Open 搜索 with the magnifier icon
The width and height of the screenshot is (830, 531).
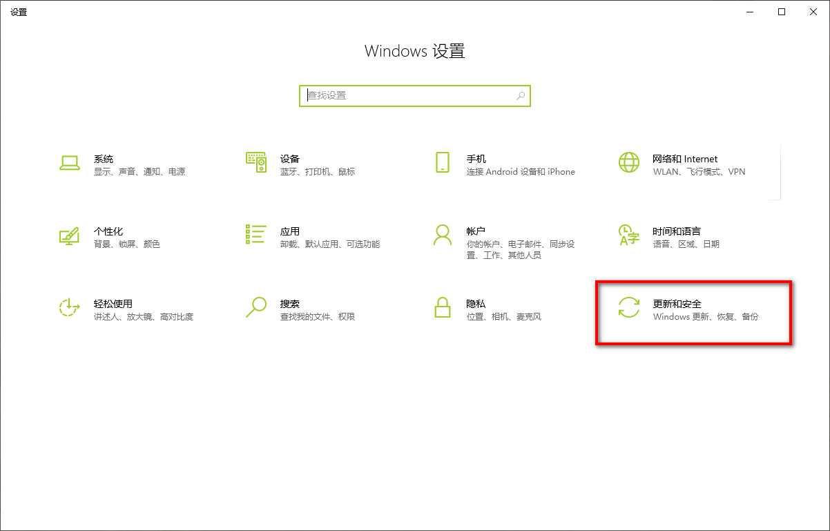[255, 309]
